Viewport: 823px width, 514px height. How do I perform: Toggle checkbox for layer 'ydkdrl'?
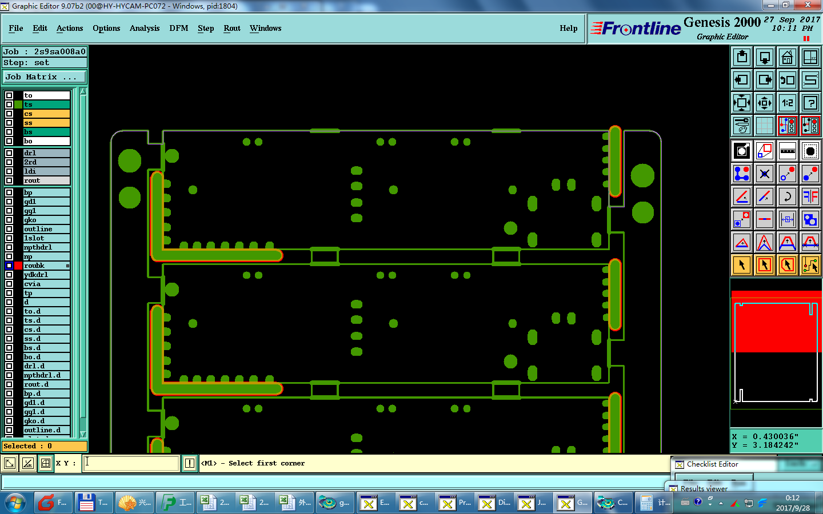(x=9, y=275)
